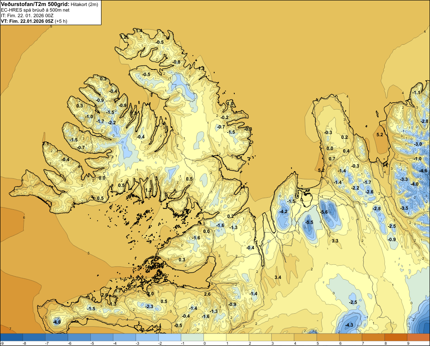The image size is (430, 346).
Task: Click the '-0.8' temperature label
Action: click(177, 62)
